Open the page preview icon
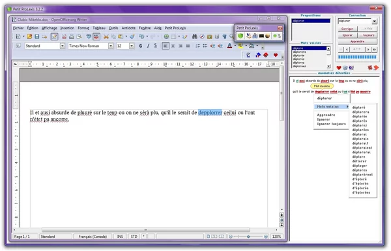 [79, 37]
